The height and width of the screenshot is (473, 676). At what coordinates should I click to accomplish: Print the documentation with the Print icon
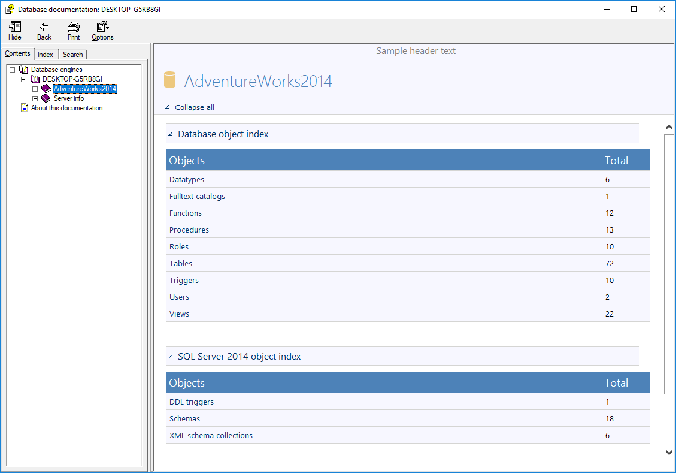(74, 27)
